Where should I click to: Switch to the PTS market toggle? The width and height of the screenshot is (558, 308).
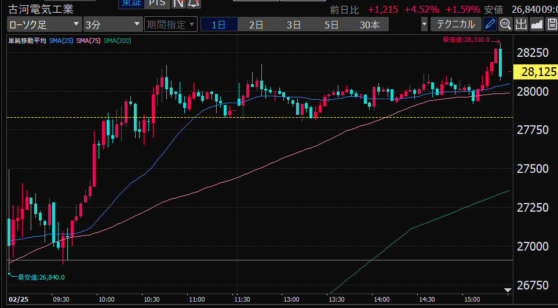pos(156,3)
